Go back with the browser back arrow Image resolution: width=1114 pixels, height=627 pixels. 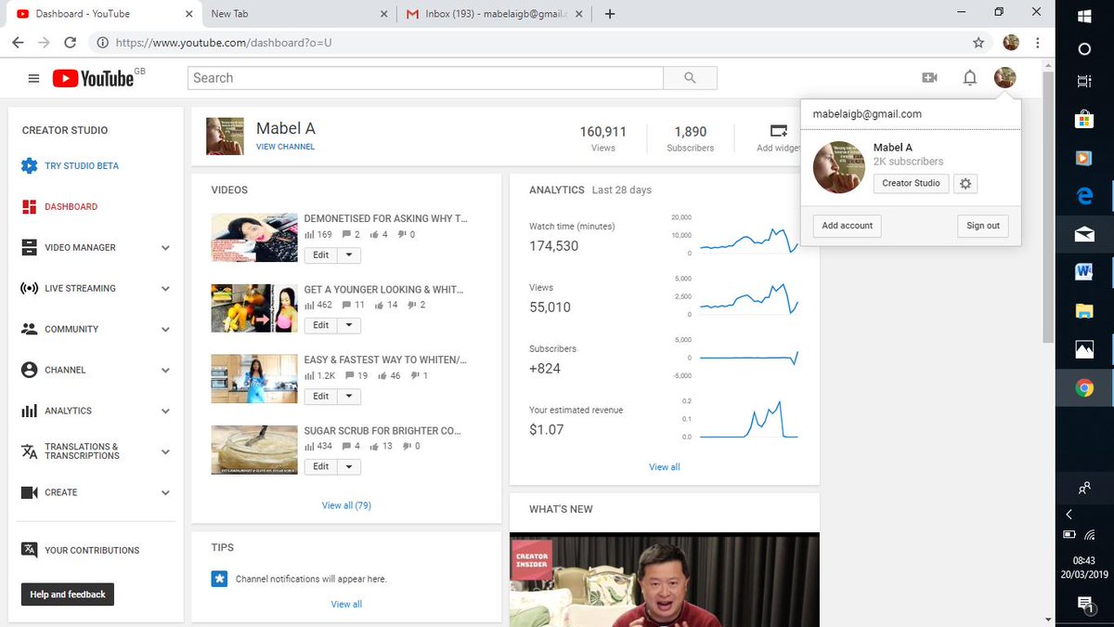pos(18,43)
